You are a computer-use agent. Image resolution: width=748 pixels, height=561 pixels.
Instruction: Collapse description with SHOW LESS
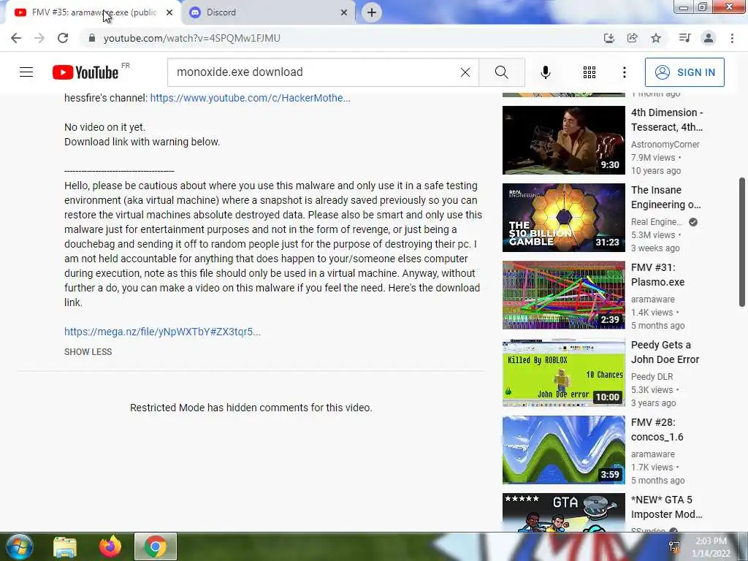pyautogui.click(x=88, y=351)
